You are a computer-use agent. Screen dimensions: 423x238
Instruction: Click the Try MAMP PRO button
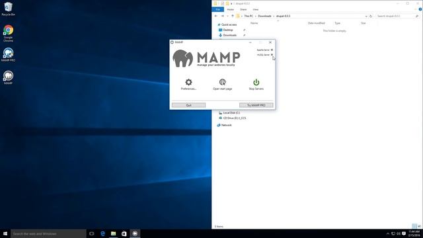click(x=256, y=105)
